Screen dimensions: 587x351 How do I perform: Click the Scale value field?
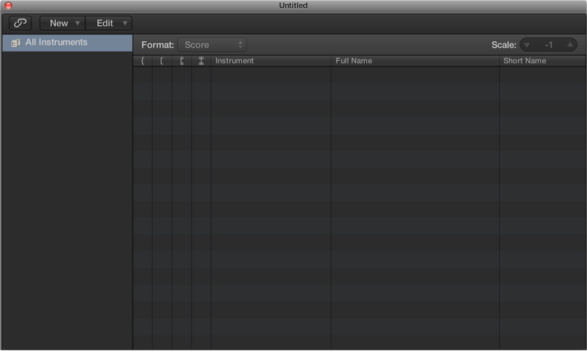tap(549, 45)
